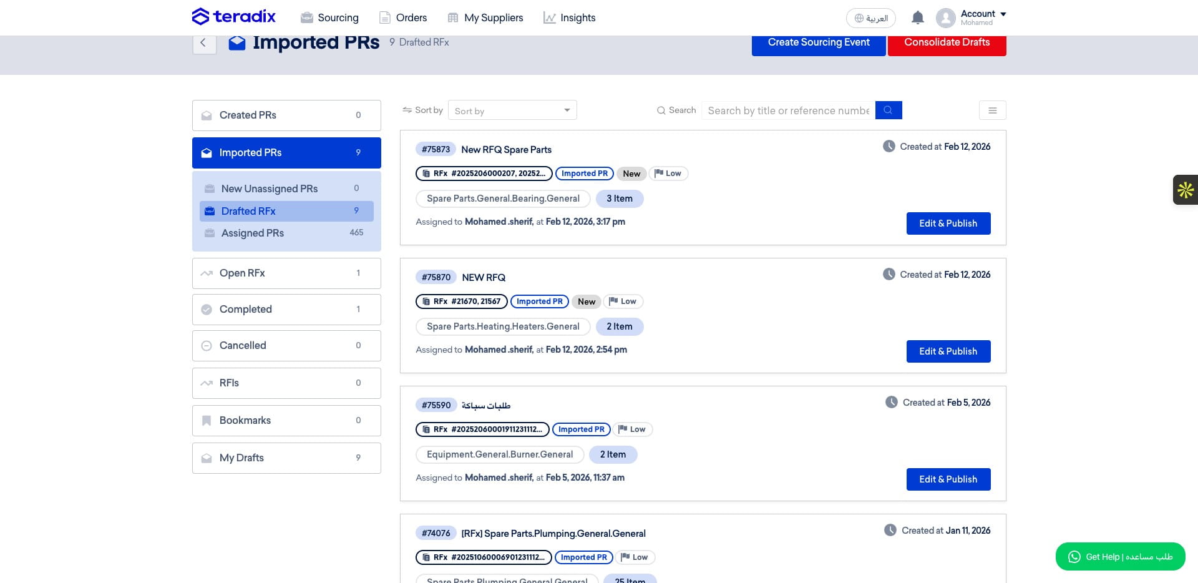1198x583 pixels.
Task: Click the My Suppliers building icon
Action: pyautogui.click(x=453, y=18)
